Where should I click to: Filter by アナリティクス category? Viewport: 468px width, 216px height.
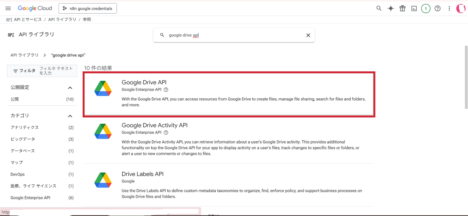click(25, 127)
